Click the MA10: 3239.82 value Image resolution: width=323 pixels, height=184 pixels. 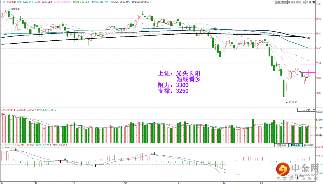point(43,2)
